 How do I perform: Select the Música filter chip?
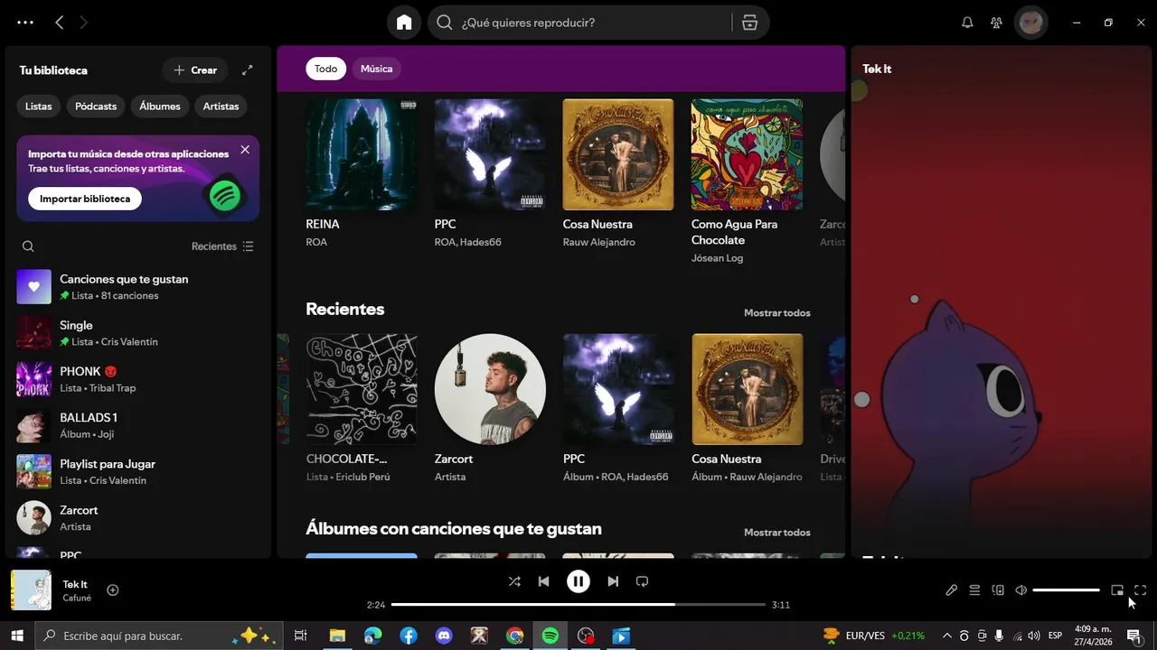pyautogui.click(x=376, y=69)
